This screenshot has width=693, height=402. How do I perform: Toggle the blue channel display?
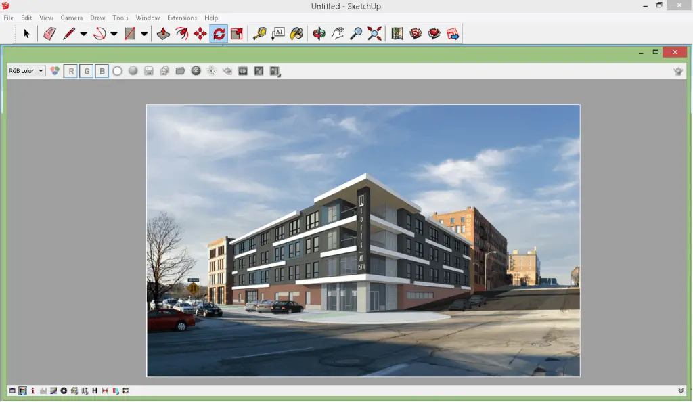[102, 70]
